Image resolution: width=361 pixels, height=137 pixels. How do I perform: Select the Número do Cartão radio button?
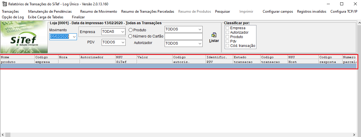pyautogui.click(x=130, y=36)
